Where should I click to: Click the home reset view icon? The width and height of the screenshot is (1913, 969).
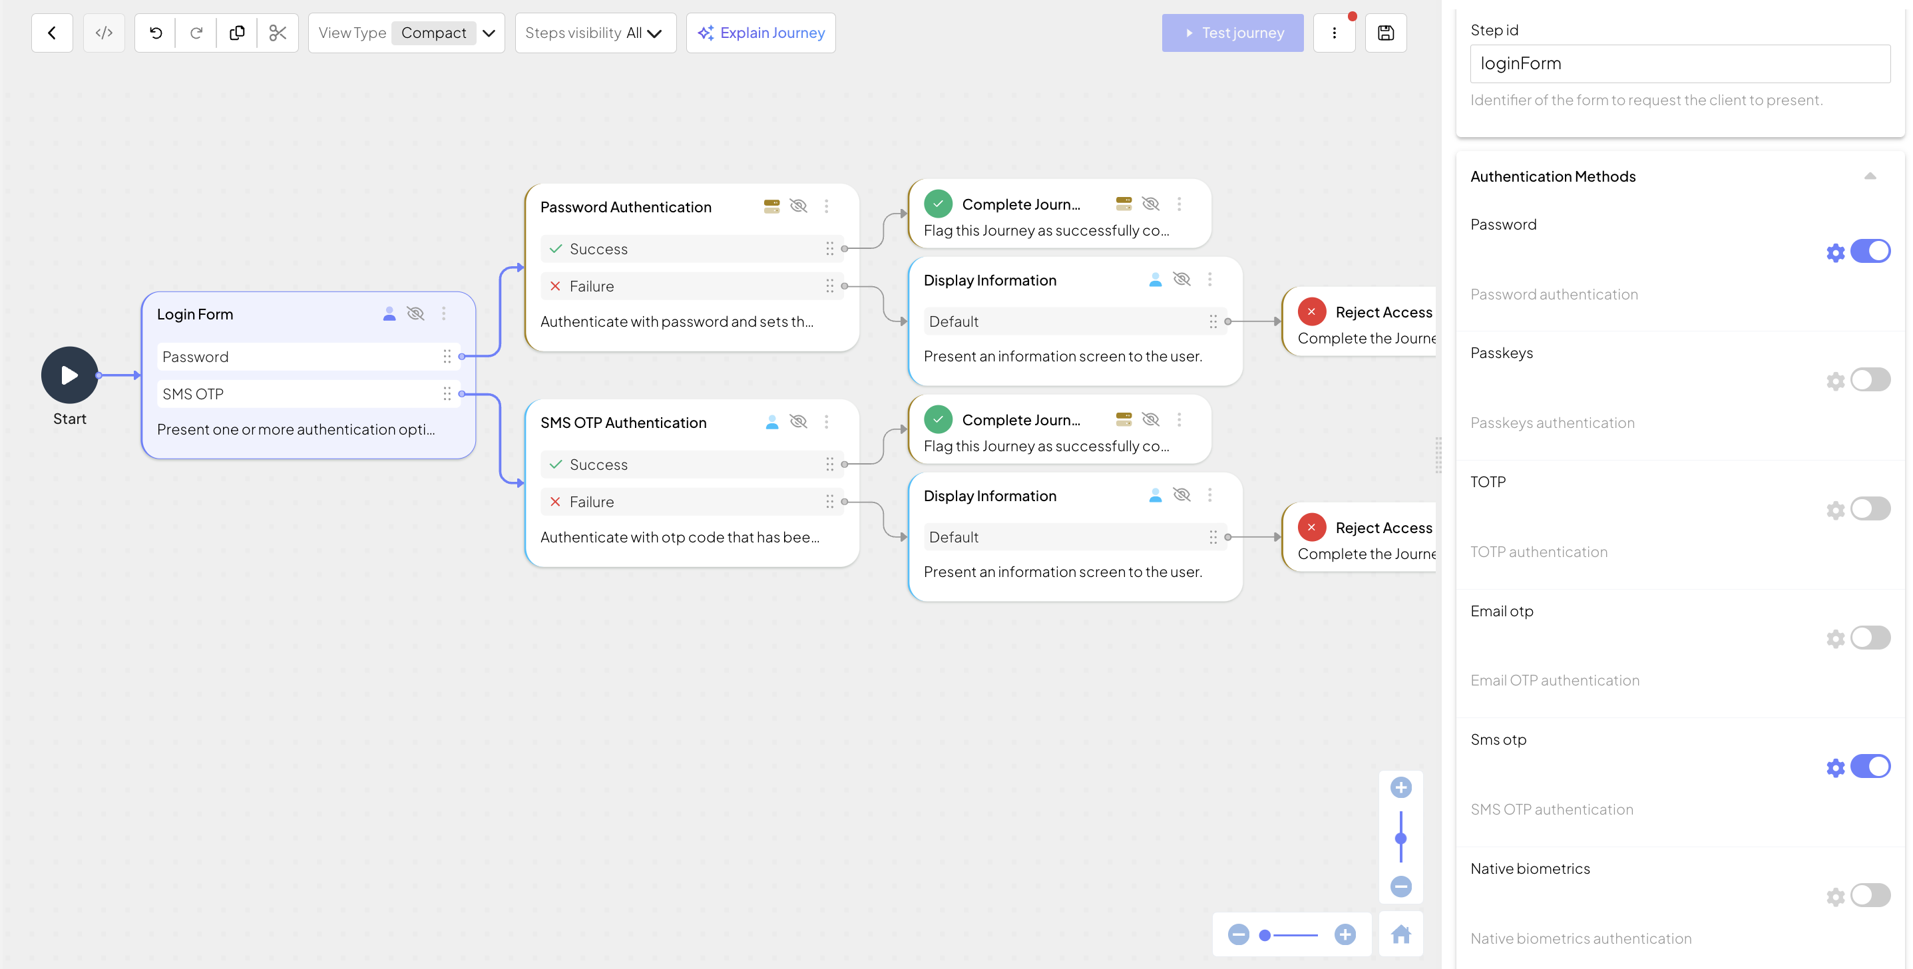(1400, 934)
